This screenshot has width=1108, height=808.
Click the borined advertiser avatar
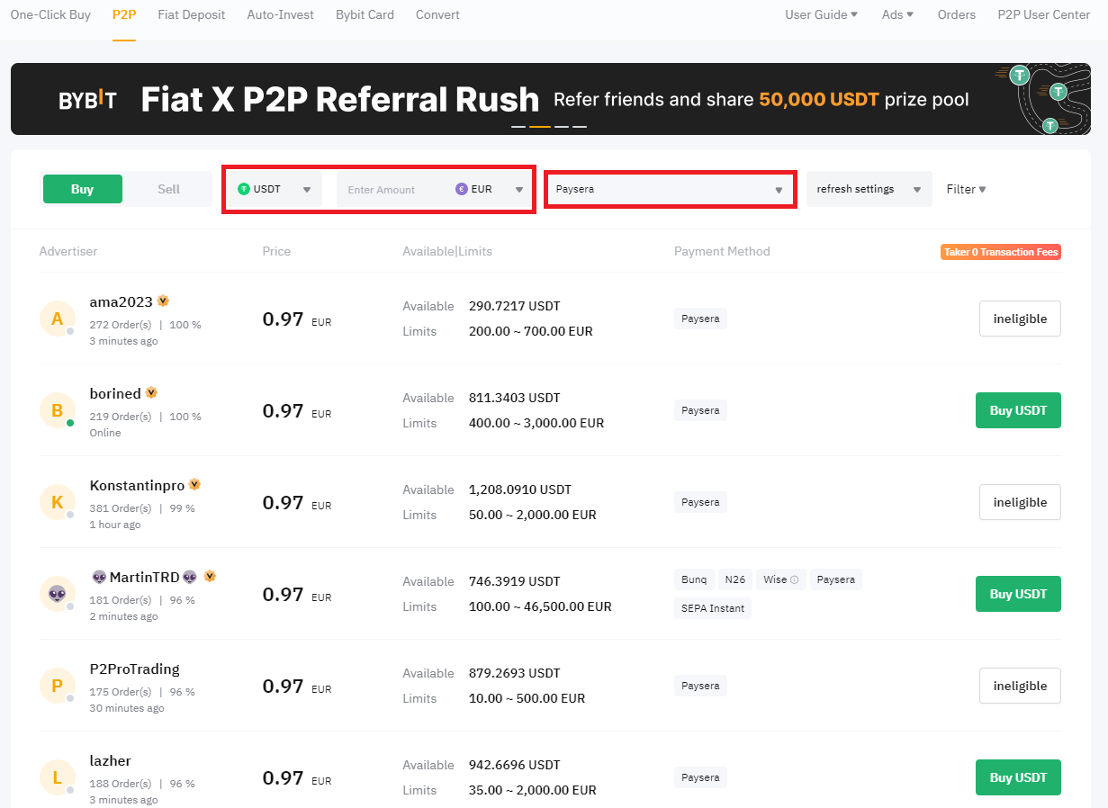57,410
